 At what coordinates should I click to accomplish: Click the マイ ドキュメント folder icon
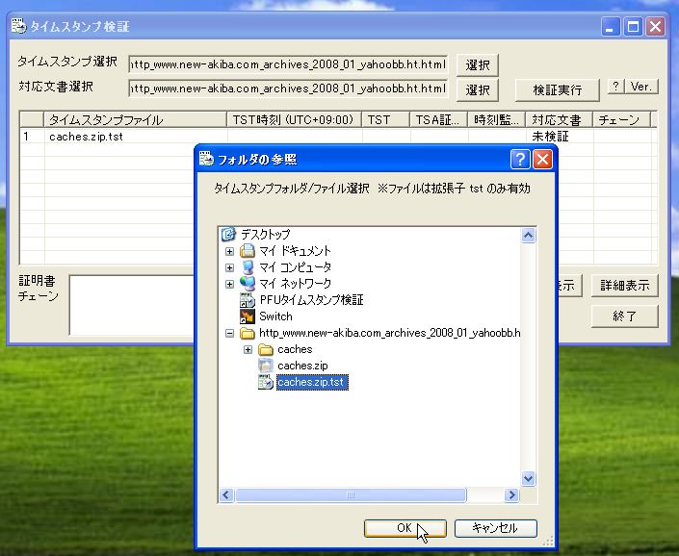(248, 251)
